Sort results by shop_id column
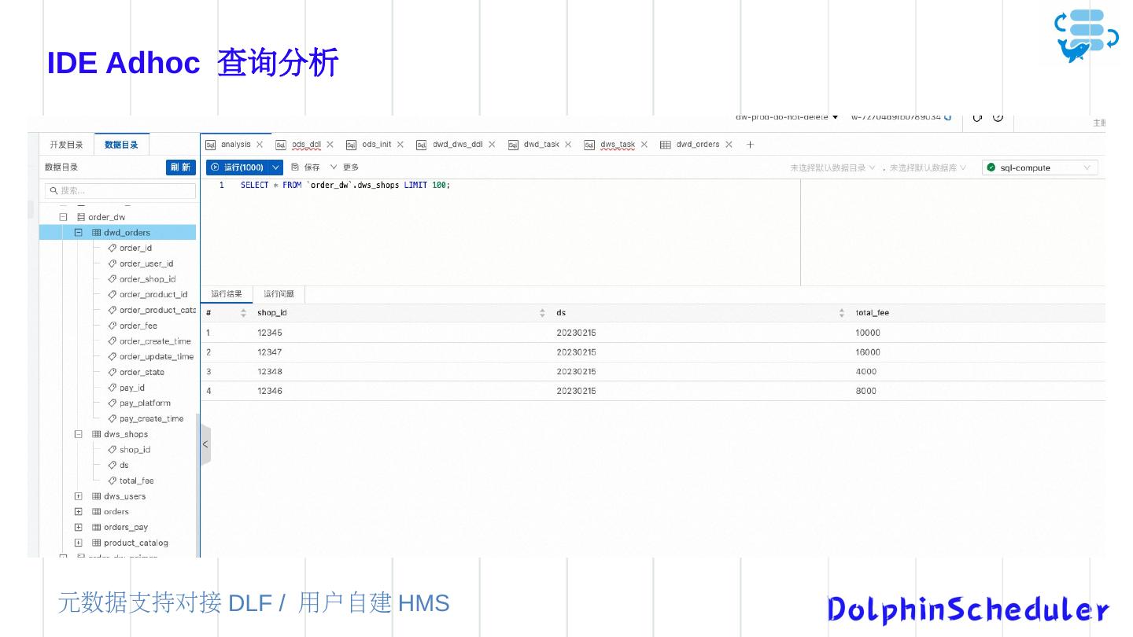 pyautogui.click(x=542, y=313)
